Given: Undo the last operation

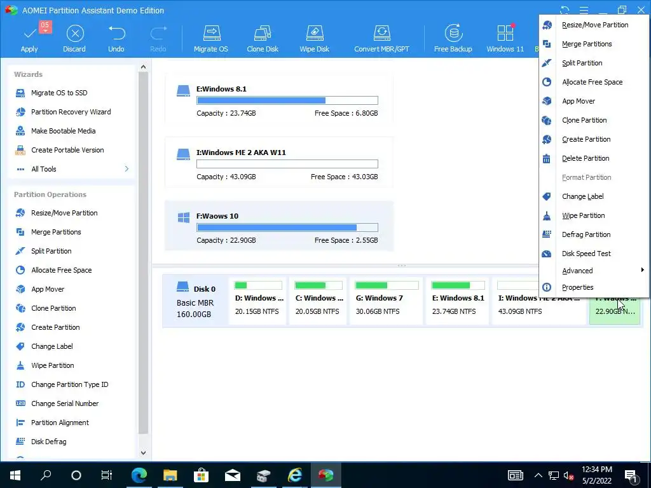Looking at the screenshot, I should tap(116, 38).
